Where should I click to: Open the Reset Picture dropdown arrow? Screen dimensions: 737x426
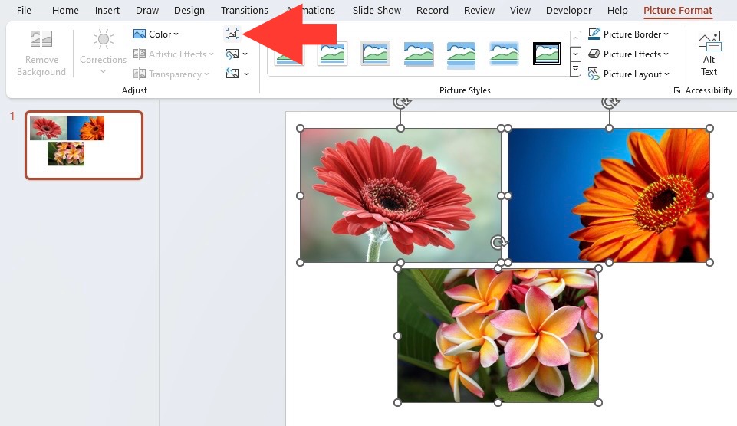pyautogui.click(x=246, y=74)
